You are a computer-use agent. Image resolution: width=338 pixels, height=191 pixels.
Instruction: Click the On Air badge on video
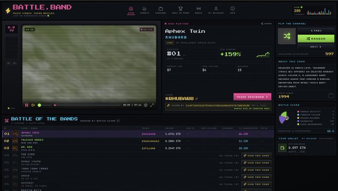(x=147, y=29)
